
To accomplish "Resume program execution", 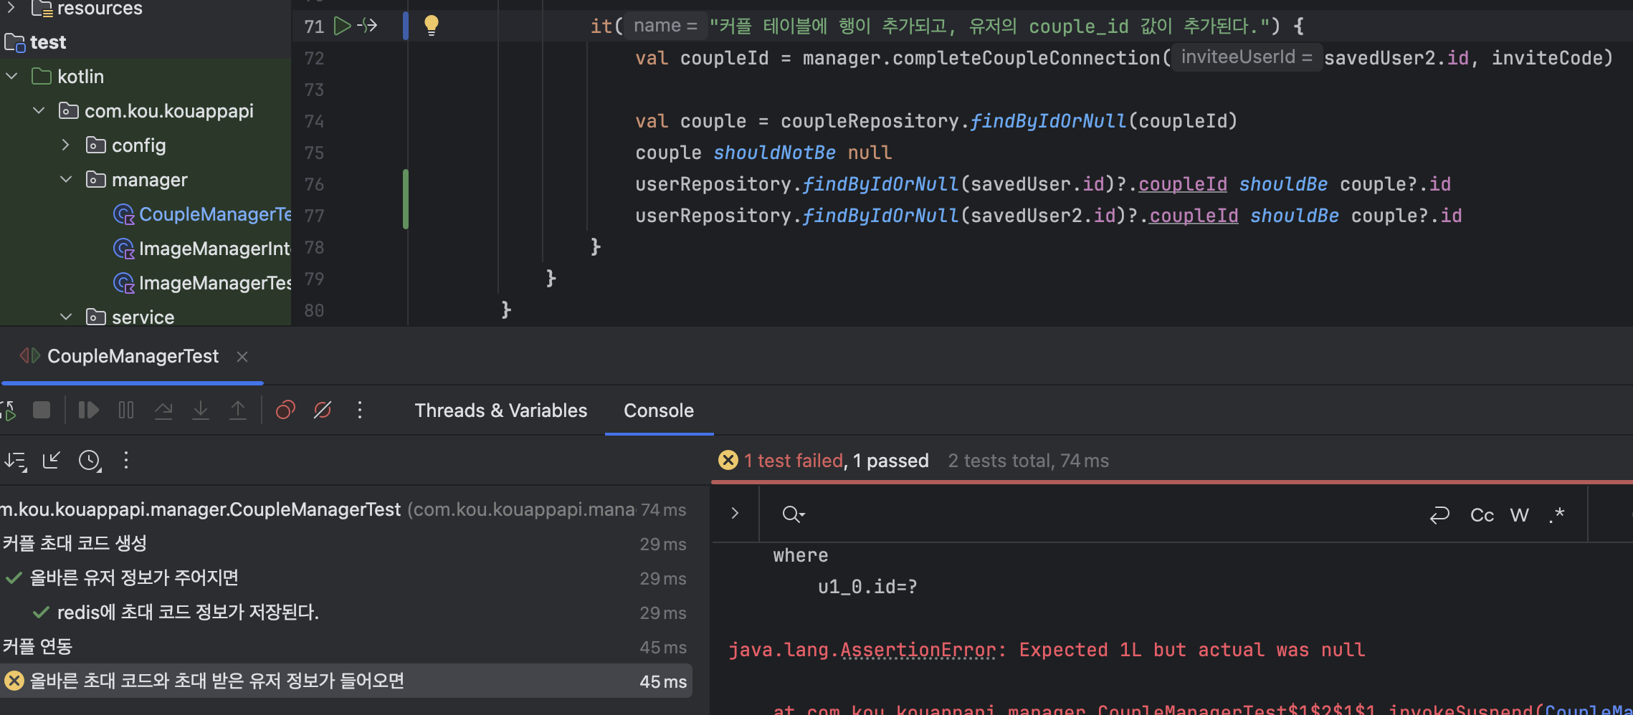I will (88, 410).
